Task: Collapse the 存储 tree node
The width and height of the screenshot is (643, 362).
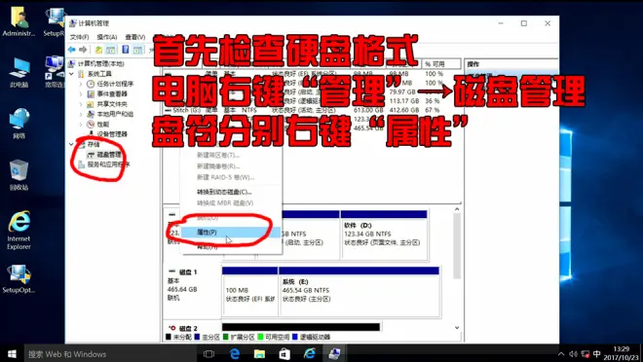Action: (72, 144)
